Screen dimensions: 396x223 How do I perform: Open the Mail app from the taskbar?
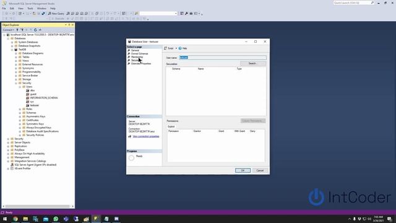pos(46,219)
